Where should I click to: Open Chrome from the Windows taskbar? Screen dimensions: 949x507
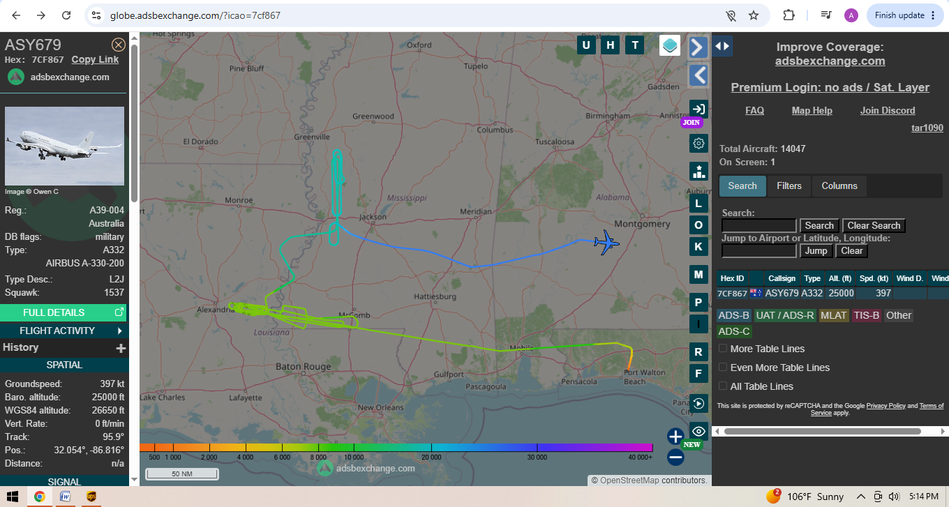(x=40, y=497)
